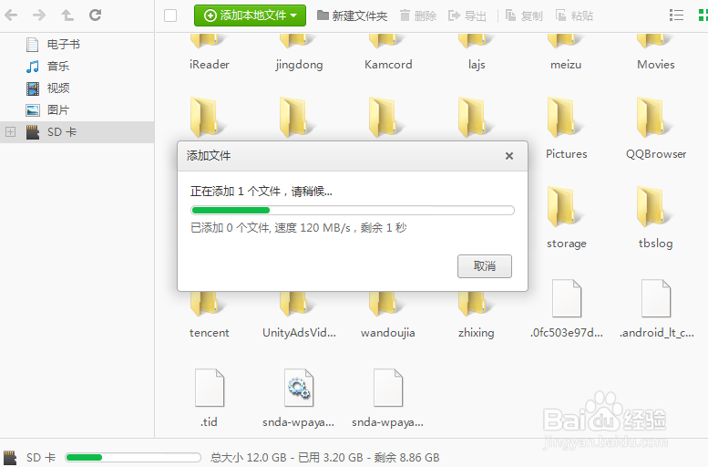
Task: Select the snda-wpaya... file with gear icon
Action: 299,397
